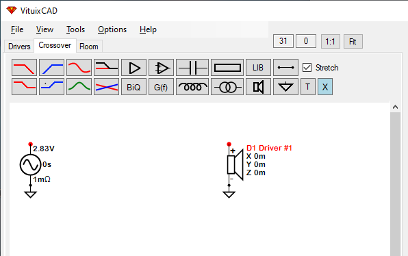Image resolution: width=408 pixels, height=256 pixels.
Task: Click the scrollbar up arrow
Action: click(x=395, y=107)
